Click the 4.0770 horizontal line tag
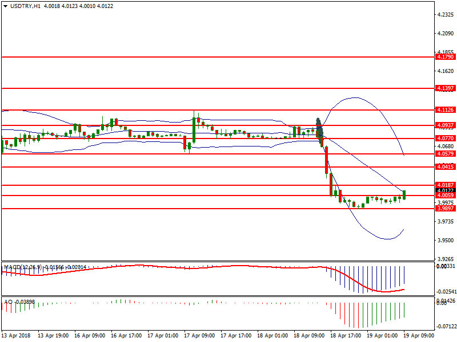 point(444,138)
